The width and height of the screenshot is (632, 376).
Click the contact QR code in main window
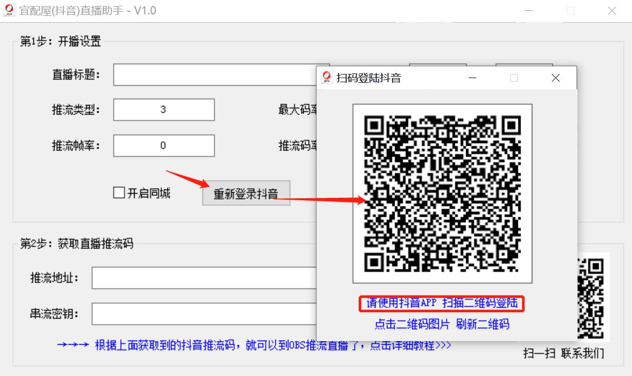593,297
